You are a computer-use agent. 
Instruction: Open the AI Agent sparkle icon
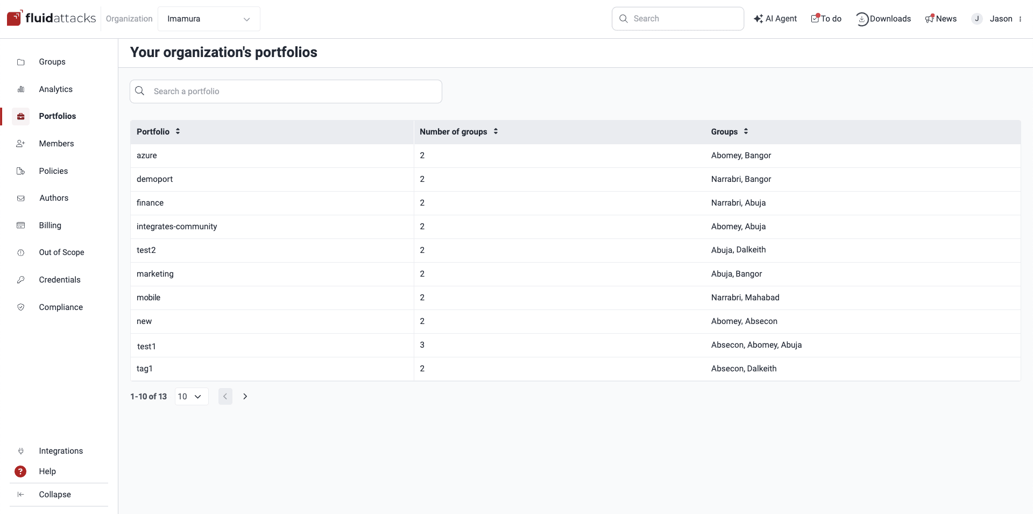[x=758, y=18]
